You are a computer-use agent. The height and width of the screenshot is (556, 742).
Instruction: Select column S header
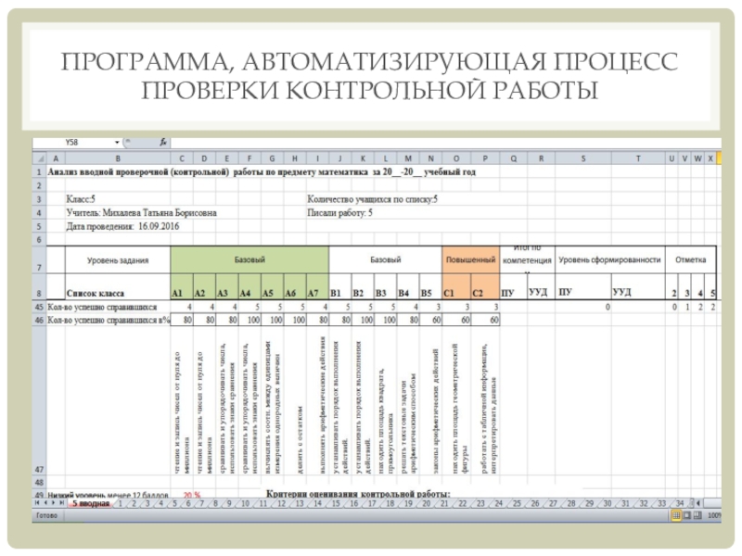(x=582, y=159)
